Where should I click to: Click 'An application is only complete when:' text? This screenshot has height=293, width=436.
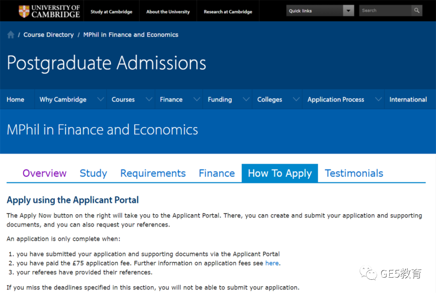click(63, 239)
